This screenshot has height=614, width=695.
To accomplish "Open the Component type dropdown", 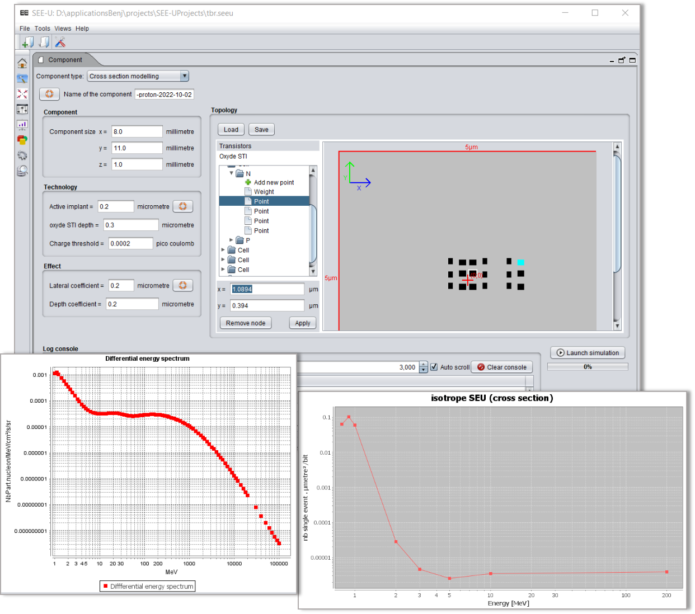I will (138, 76).
